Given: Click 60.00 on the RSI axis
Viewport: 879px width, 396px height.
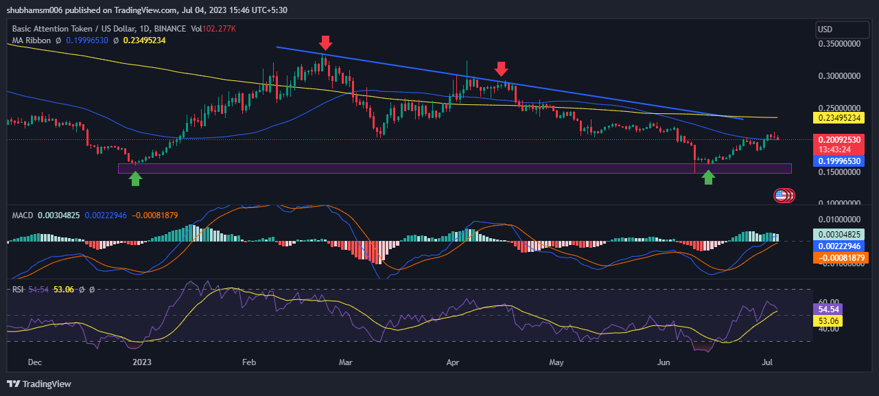Looking at the screenshot, I should (x=829, y=302).
